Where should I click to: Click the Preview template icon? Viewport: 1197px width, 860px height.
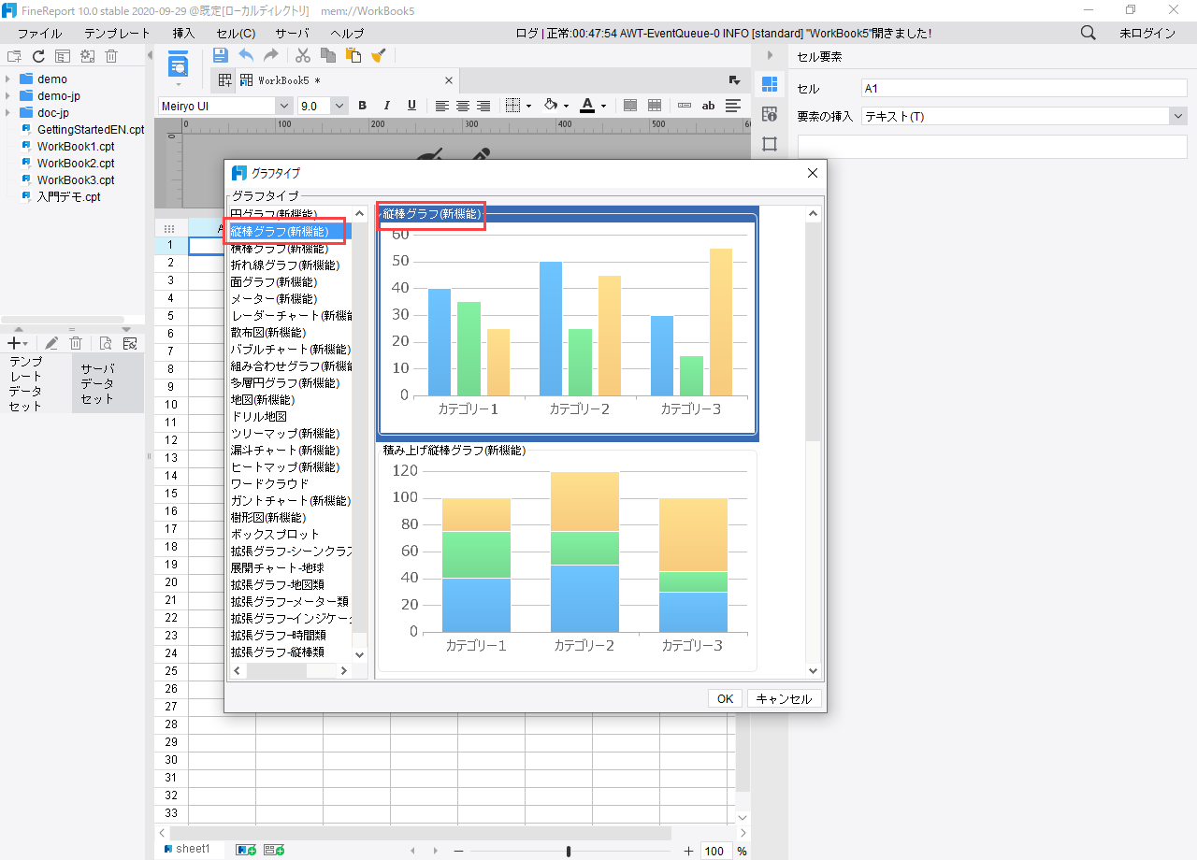coord(178,66)
